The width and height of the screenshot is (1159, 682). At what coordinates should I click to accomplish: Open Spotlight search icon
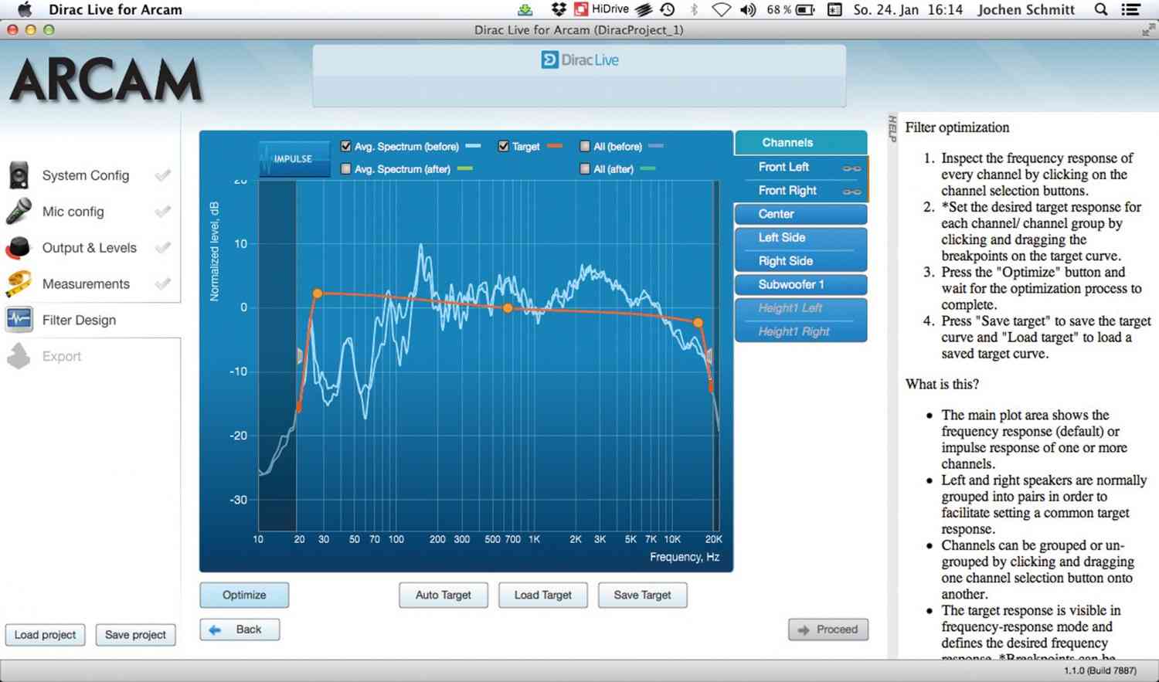[1101, 9]
